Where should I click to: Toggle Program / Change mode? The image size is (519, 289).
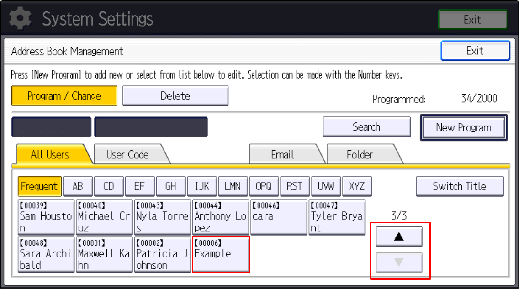[64, 96]
